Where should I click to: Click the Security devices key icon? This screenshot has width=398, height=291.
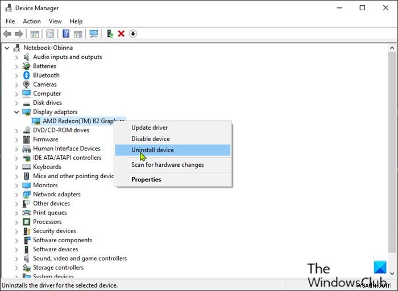(26, 231)
